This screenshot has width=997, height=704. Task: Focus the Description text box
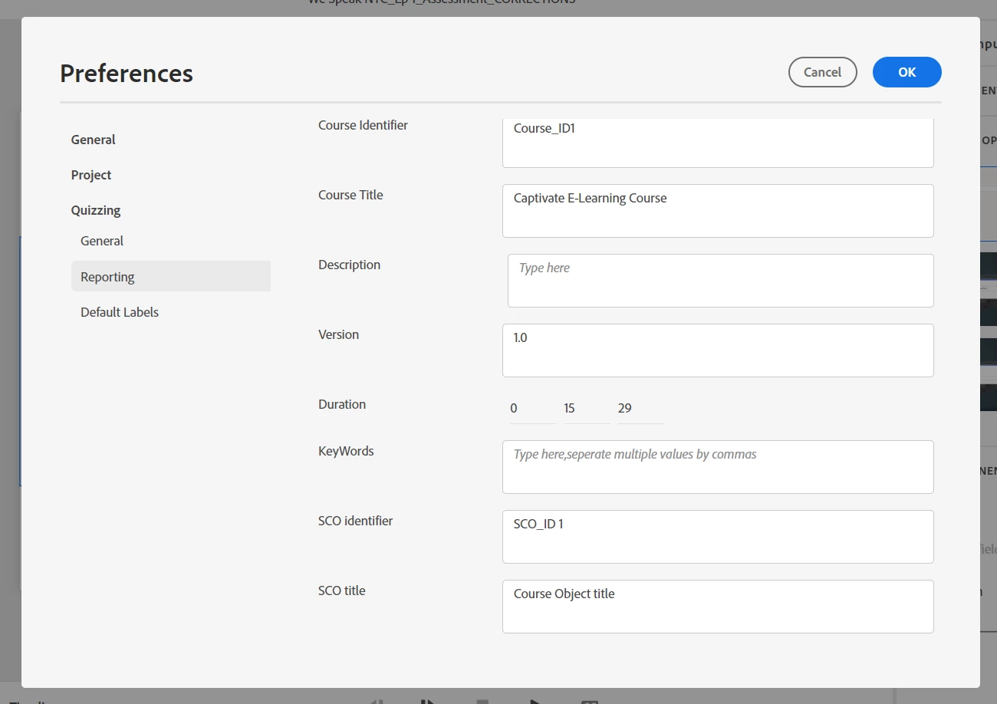pos(720,280)
